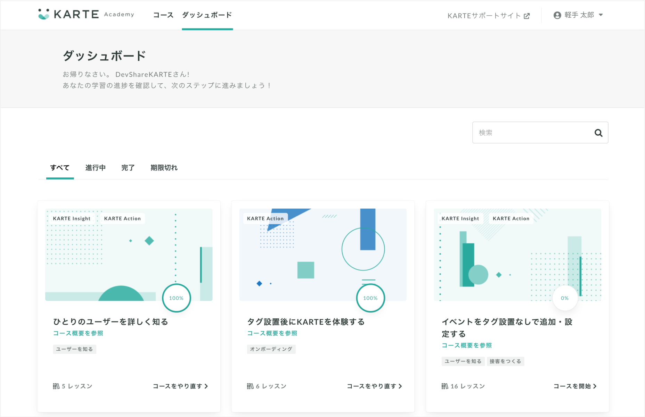Click the user avatar icon beside 軽手 太郎

click(x=557, y=15)
